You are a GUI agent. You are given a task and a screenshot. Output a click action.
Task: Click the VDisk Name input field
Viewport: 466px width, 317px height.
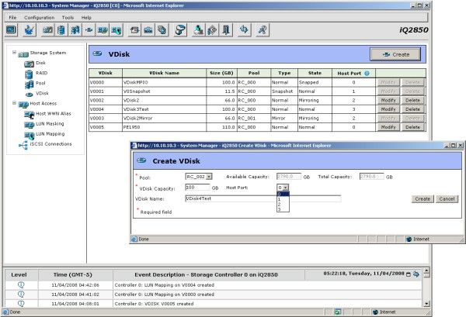point(263,198)
